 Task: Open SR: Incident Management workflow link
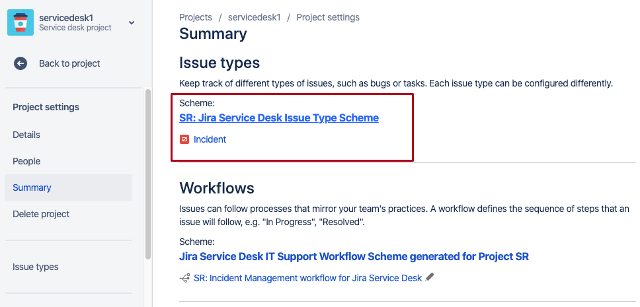pos(307,278)
